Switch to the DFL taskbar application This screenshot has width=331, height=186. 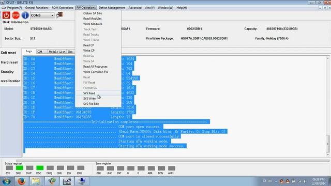[67, 181]
